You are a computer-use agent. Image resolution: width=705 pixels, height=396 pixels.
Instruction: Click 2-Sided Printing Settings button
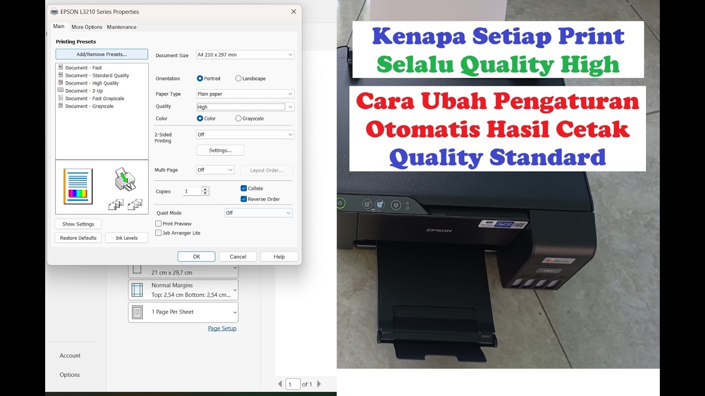pyautogui.click(x=220, y=150)
